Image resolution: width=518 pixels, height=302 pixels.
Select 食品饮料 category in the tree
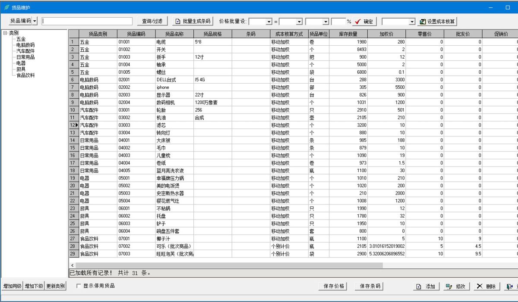pyautogui.click(x=25, y=75)
